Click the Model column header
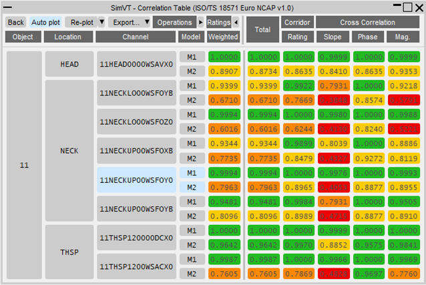Image resolution: width=426 pixels, height=285 pixels. coord(191,37)
